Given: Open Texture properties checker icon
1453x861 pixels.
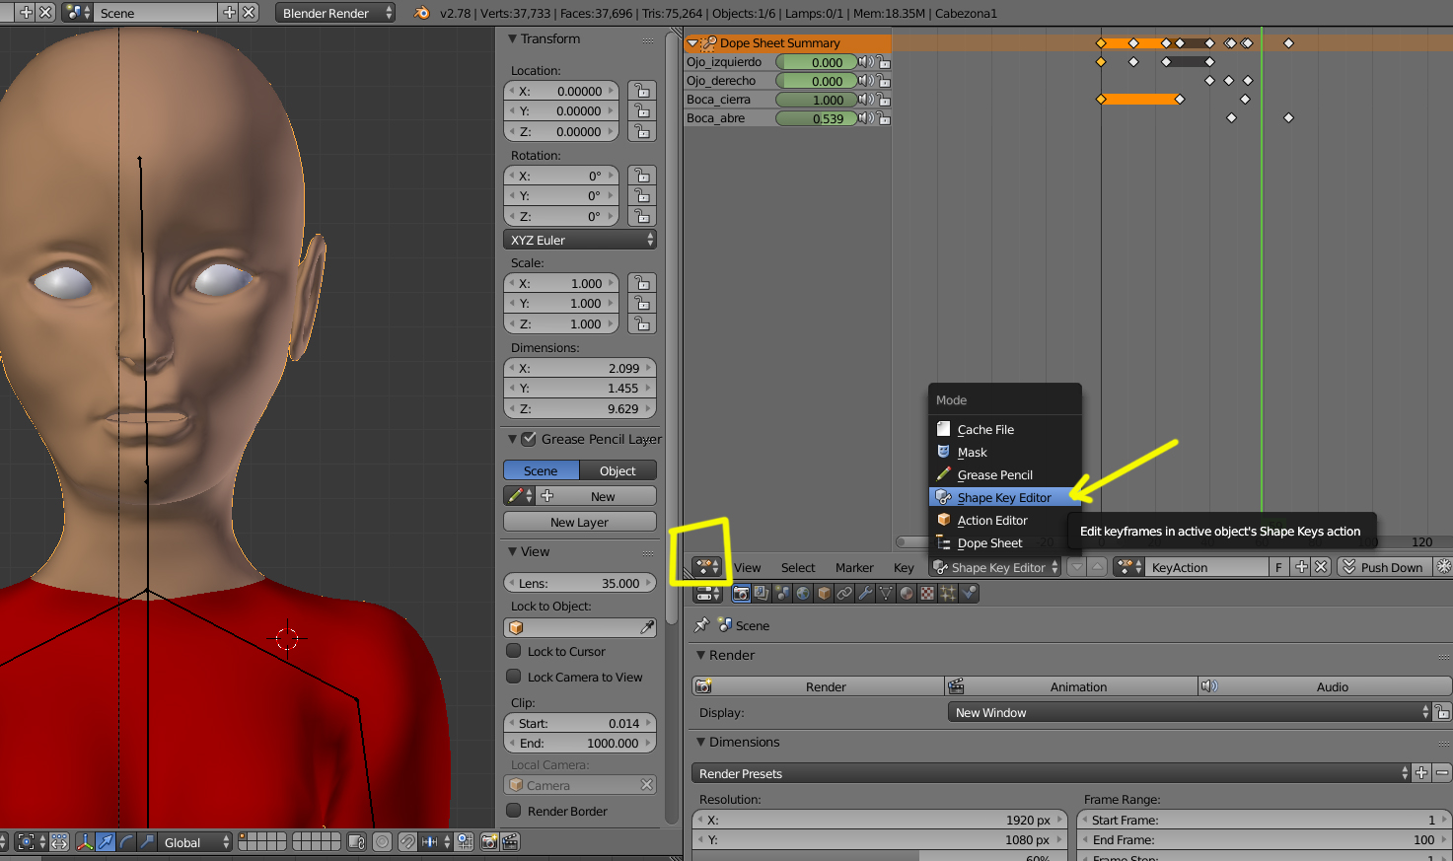Looking at the screenshot, I should pyautogui.click(x=927, y=593).
